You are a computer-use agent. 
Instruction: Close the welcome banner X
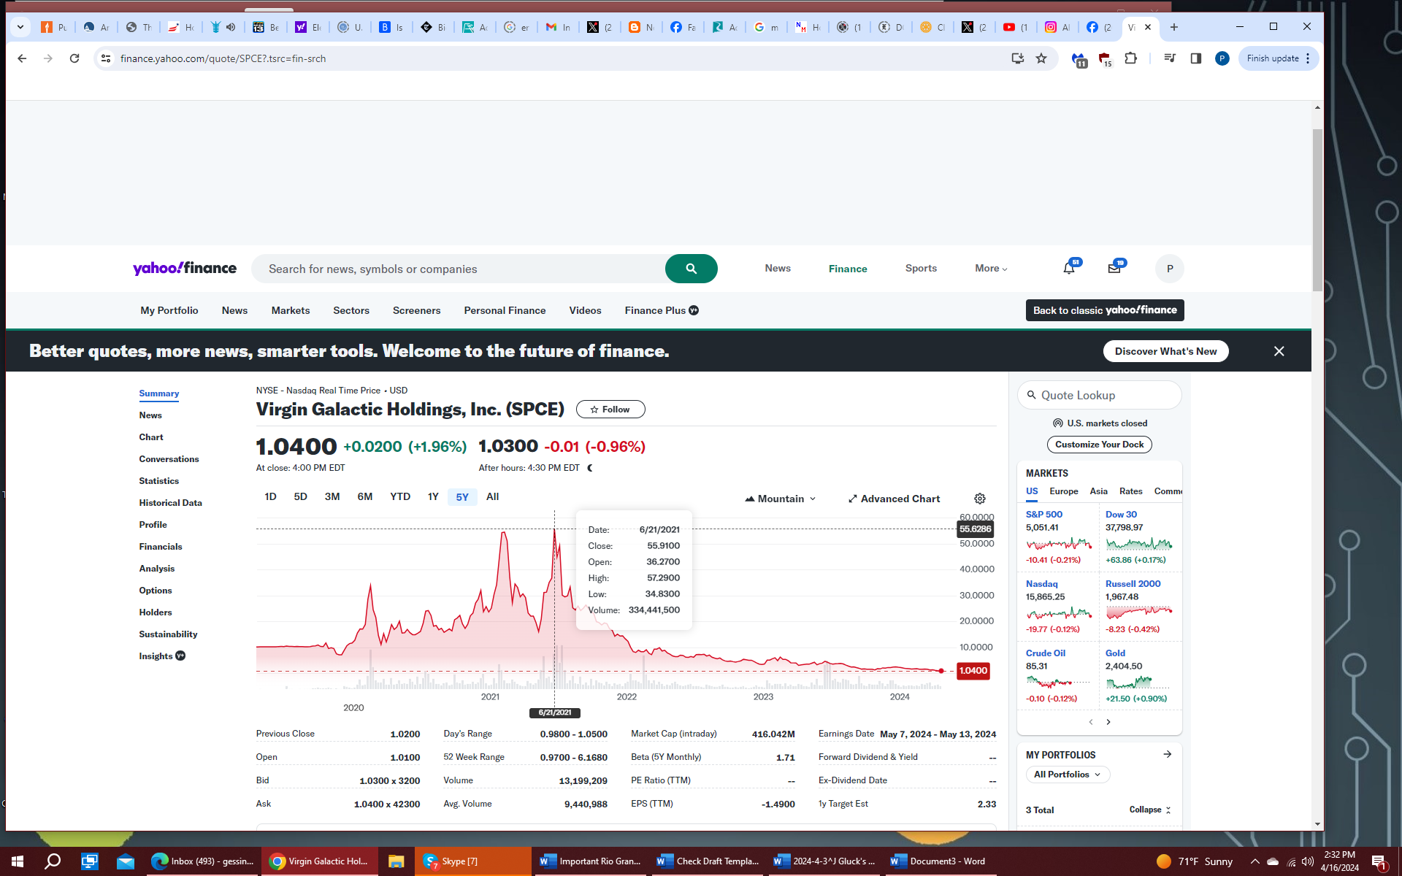coord(1279,351)
